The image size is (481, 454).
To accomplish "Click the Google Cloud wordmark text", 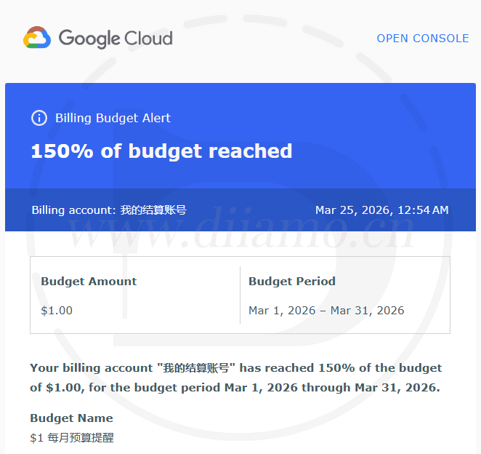I will (116, 38).
